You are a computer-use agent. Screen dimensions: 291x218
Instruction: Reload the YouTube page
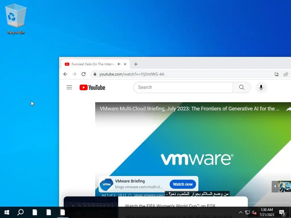click(x=84, y=74)
